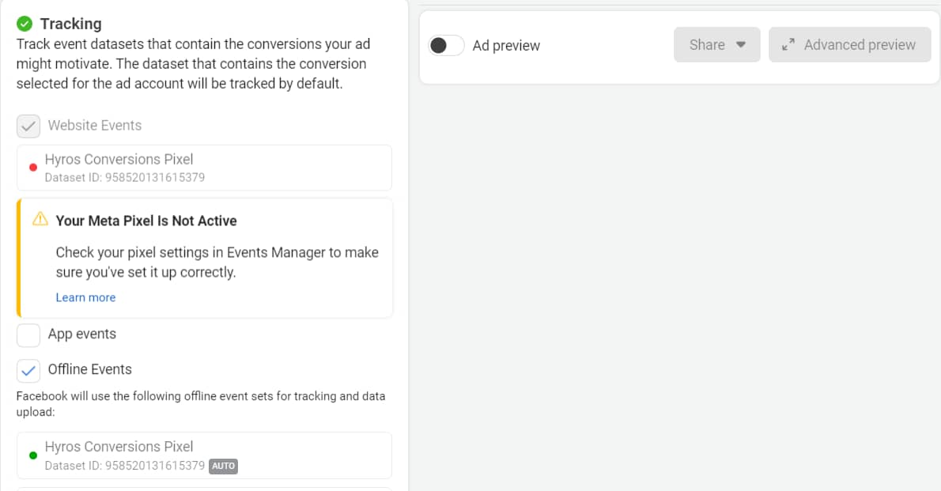Screen dimensions: 941x491
Task: Select the Hyros Conversions Pixel under Website Events
Action: click(x=204, y=168)
